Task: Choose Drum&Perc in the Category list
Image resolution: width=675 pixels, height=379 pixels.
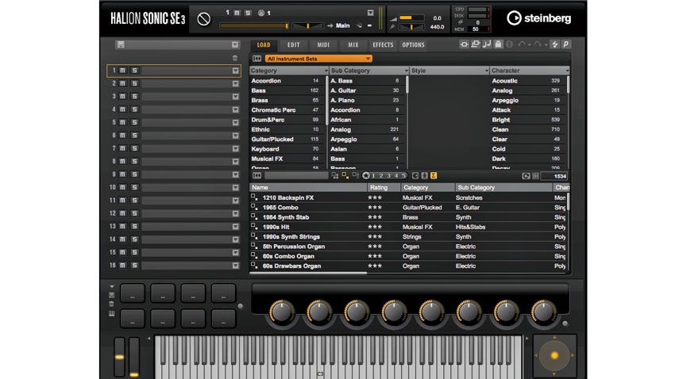Action: point(268,120)
